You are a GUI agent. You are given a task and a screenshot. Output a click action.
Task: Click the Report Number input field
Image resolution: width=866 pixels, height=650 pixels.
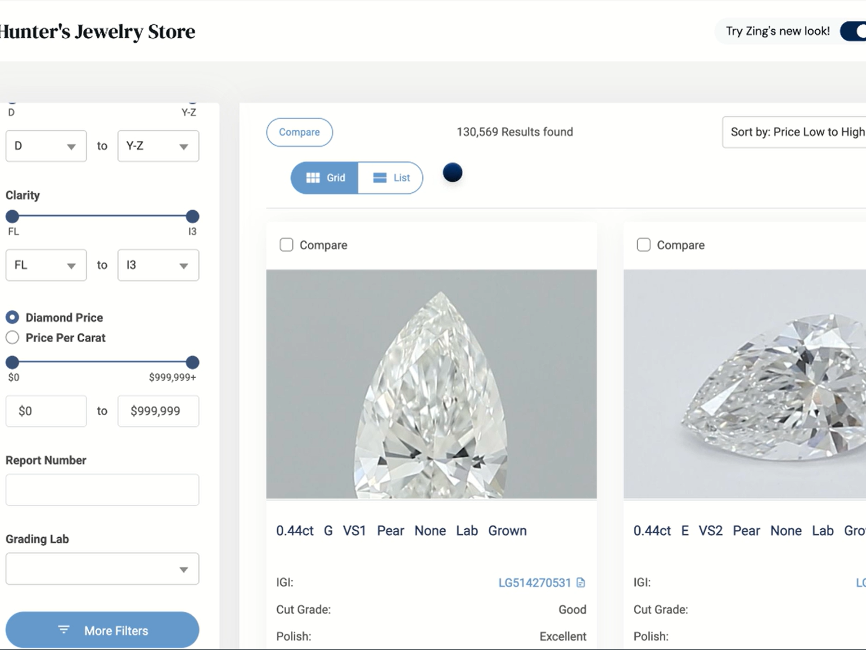102,490
